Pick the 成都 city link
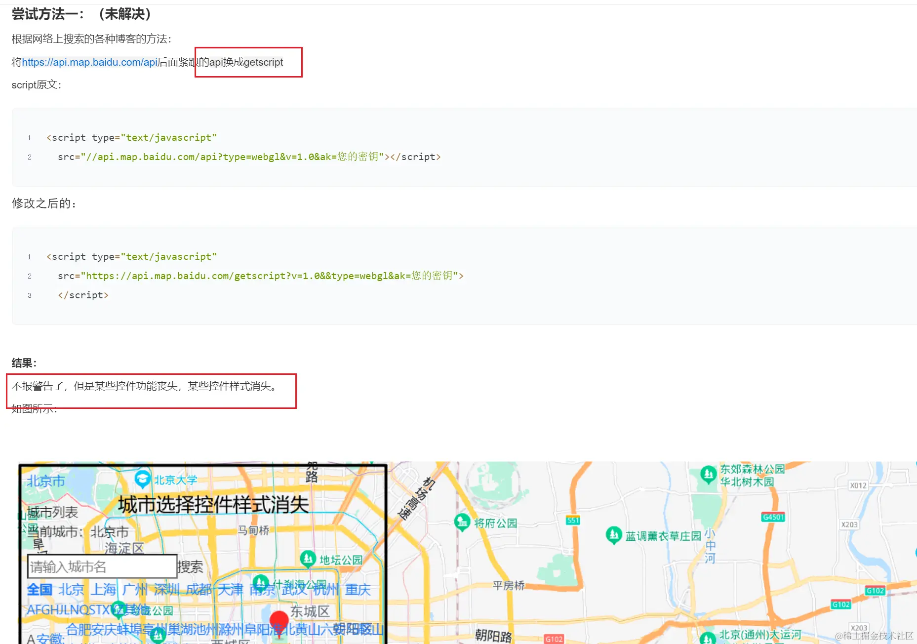This screenshot has height=644, width=917. point(199,590)
